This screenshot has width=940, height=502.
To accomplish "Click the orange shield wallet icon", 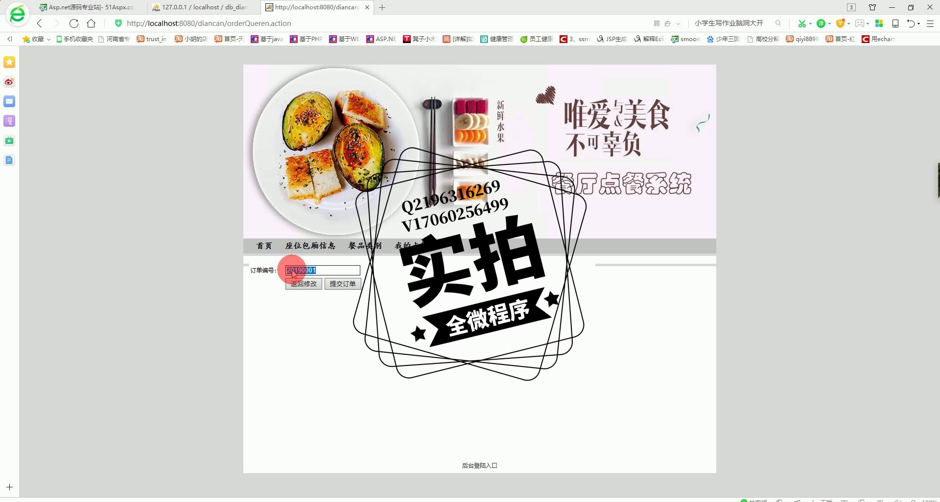I will 840,23.
